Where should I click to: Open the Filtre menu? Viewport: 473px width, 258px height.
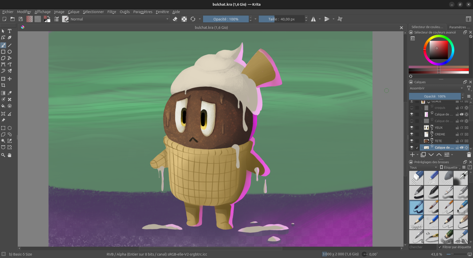[x=112, y=12]
